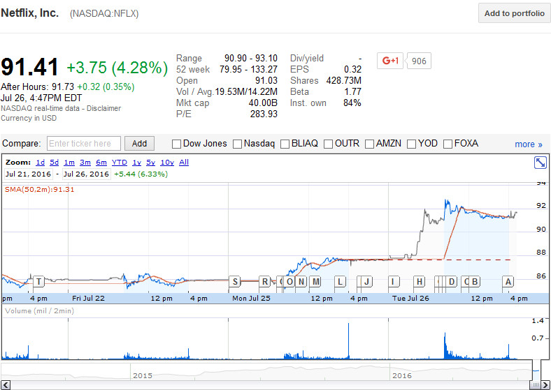Click the 2015 area in overview timeline
Viewport: 551px width, 390px height.
(143, 375)
